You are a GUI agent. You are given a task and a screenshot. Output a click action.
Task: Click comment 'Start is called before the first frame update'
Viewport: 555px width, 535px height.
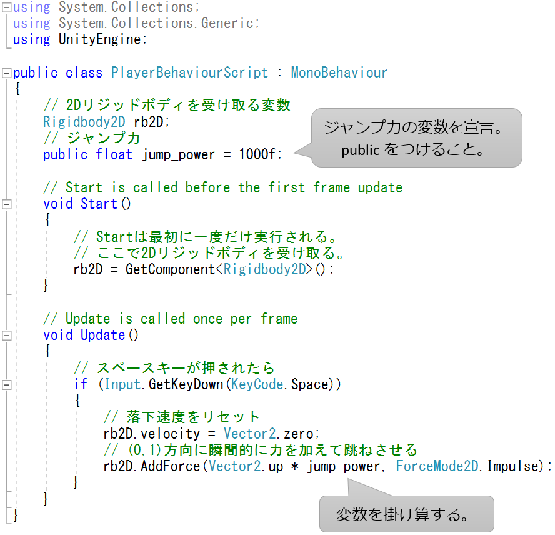pos(234,187)
